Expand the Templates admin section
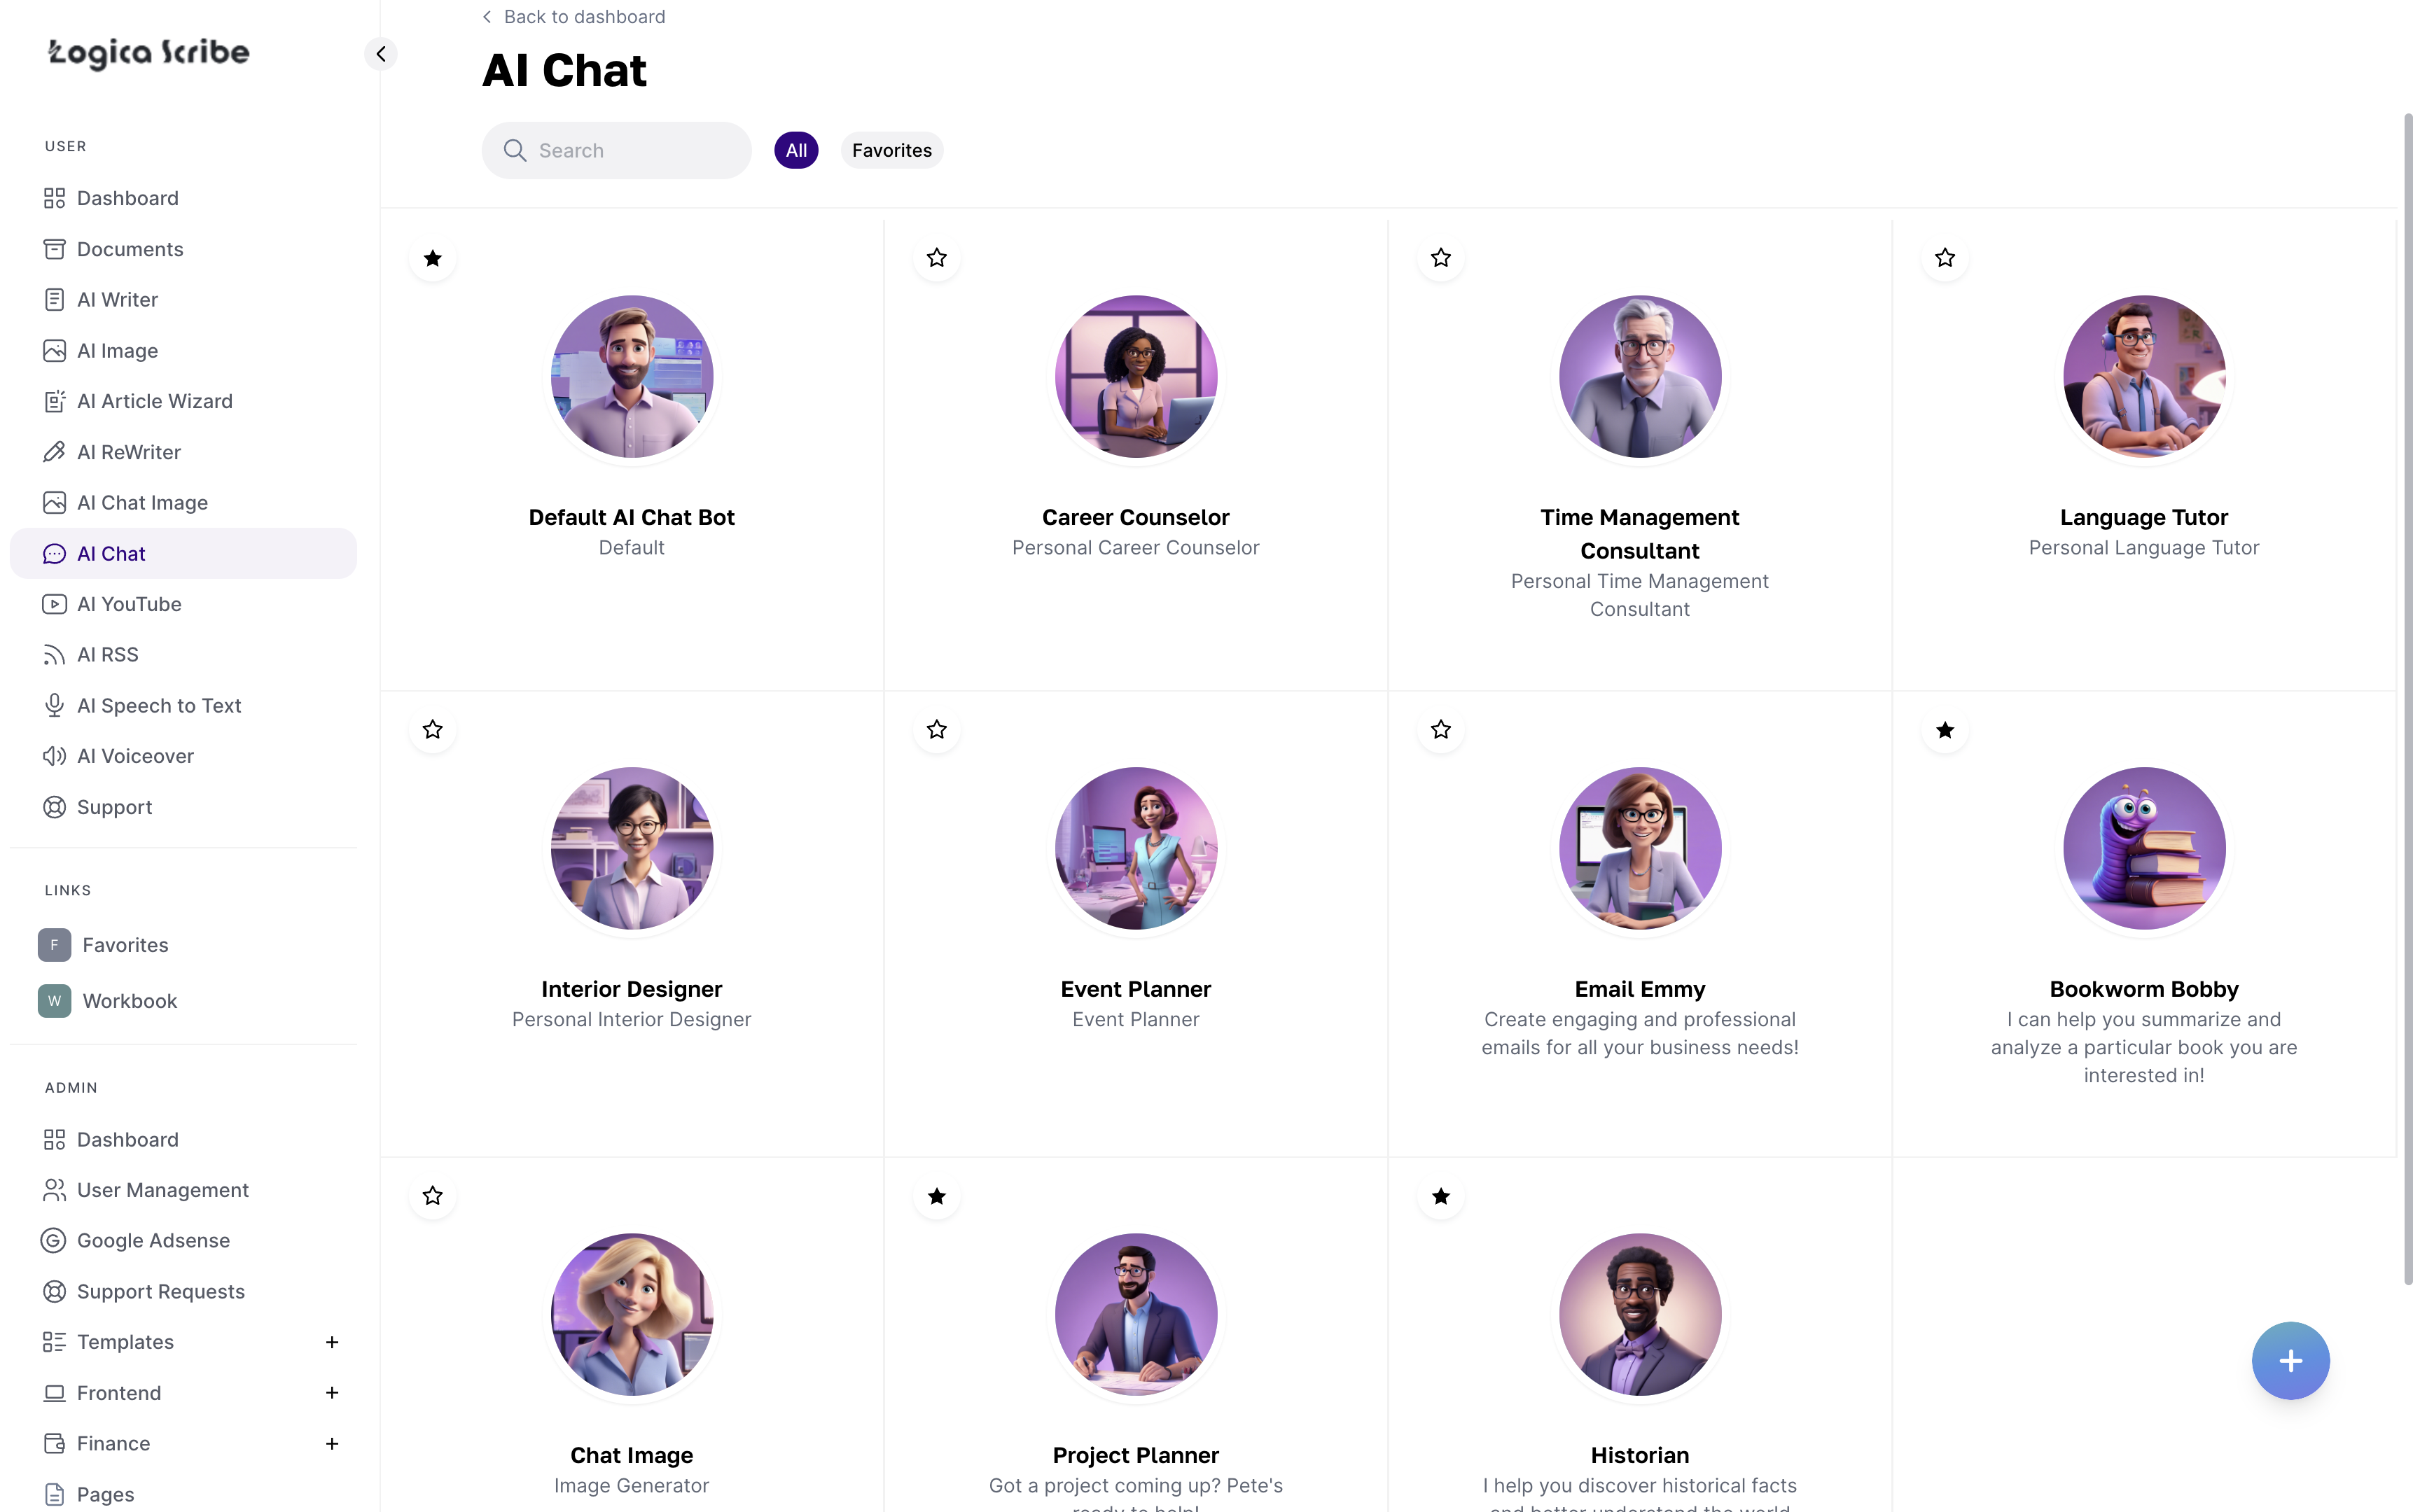This screenshot has width=2420, height=1512. [332, 1342]
